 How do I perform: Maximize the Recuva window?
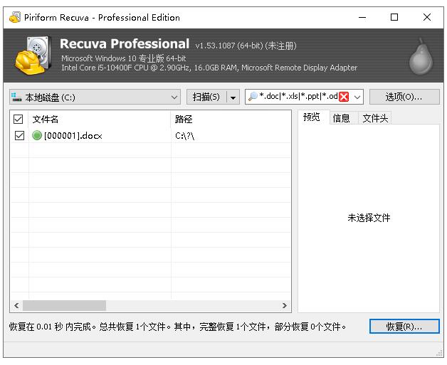pyautogui.click(x=394, y=17)
